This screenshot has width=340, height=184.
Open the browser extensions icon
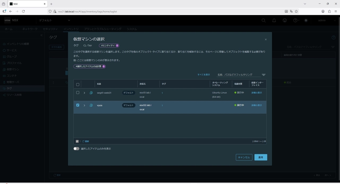click(x=330, y=11)
